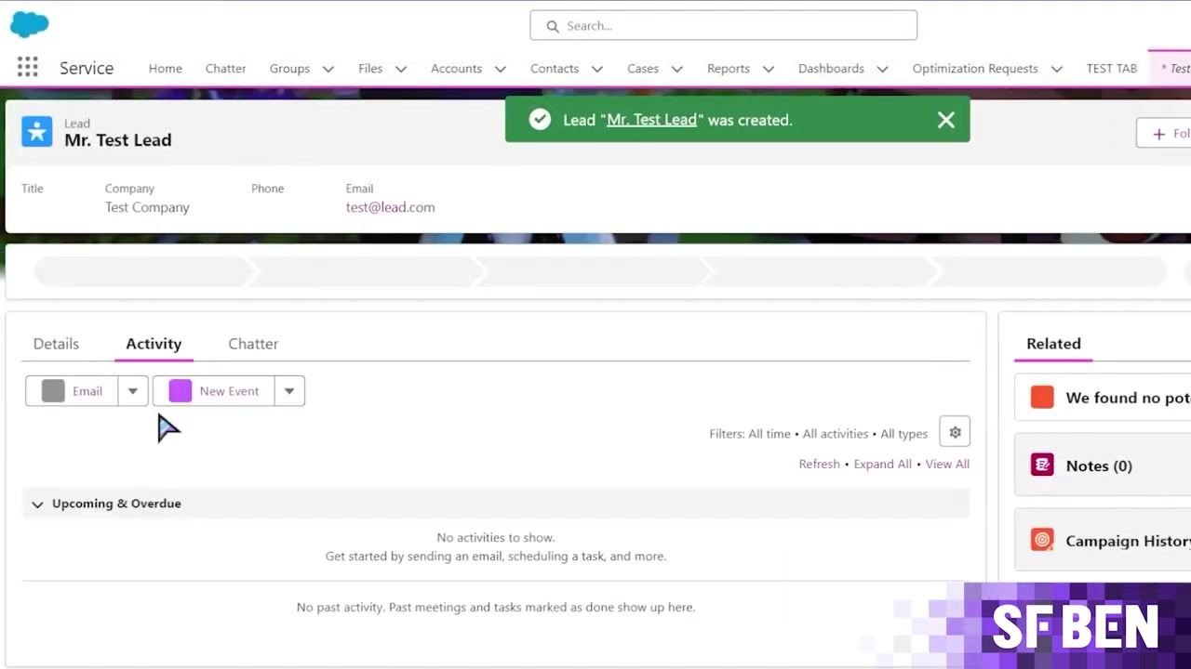Image resolution: width=1191 pixels, height=669 pixels.
Task: Expand the Reports tab menu
Action: [x=769, y=69]
